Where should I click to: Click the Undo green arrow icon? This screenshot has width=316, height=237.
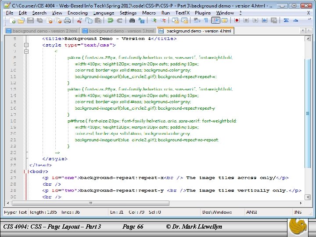pyautogui.click(x=110, y=21)
